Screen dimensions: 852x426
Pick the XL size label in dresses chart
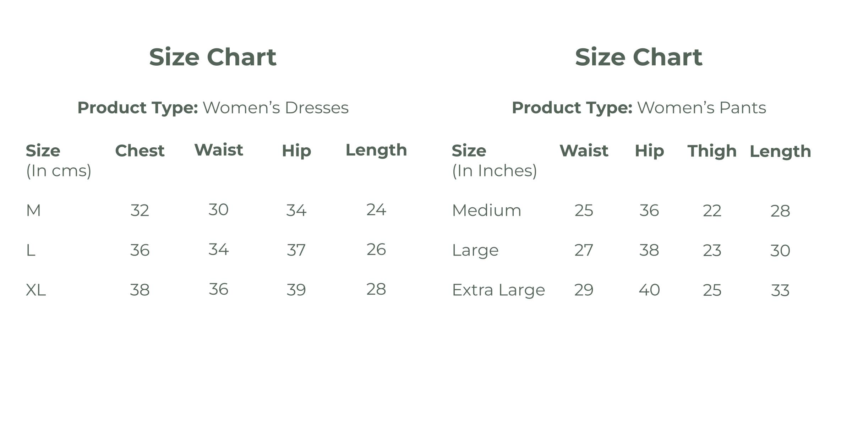(36, 290)
